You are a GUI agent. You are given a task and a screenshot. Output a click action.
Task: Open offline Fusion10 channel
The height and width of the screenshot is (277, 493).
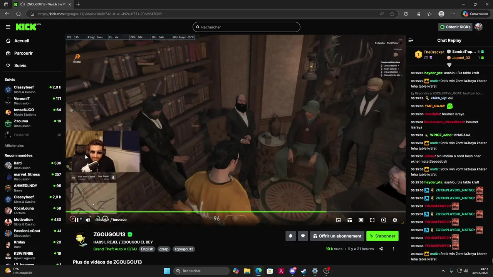click(33, 135)
